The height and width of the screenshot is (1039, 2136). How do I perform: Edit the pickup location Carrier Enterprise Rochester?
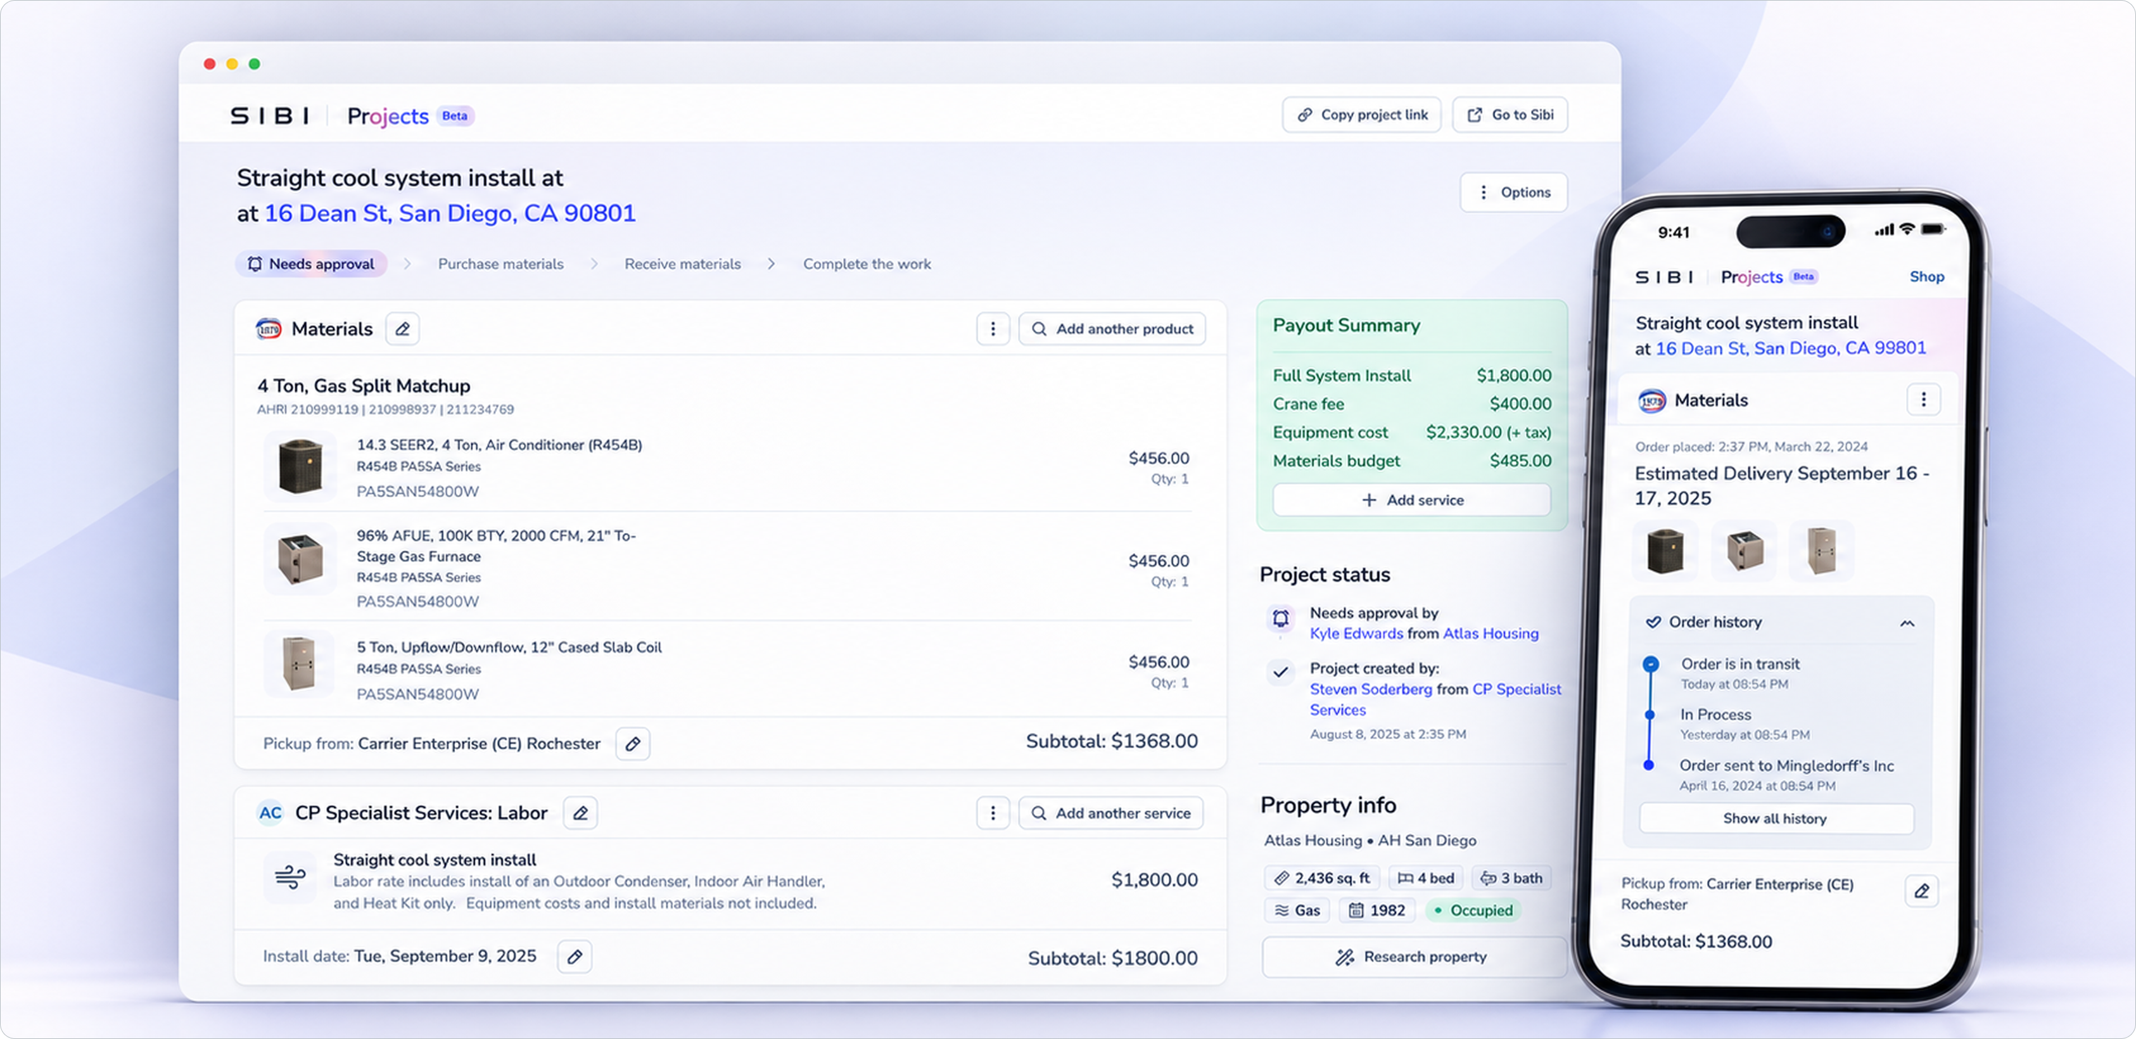coord(633,744)
